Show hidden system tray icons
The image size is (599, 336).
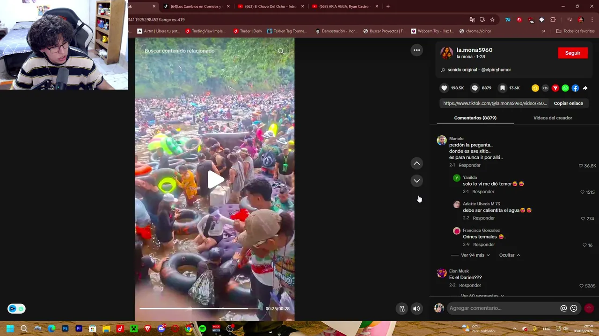pyautogui.click(x=514, y=329)
